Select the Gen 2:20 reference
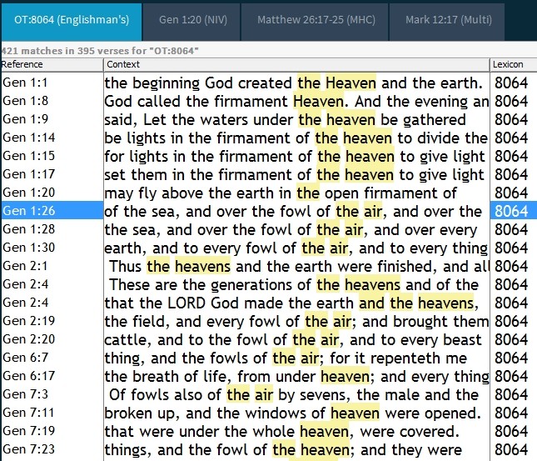This screenshot has width=537, height=461. tap(29, 339)
